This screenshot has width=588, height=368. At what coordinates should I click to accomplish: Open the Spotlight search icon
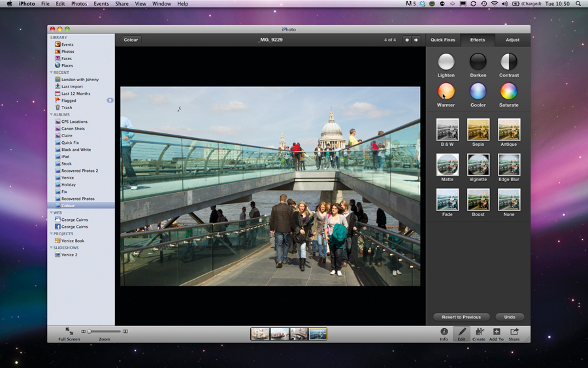578,4
